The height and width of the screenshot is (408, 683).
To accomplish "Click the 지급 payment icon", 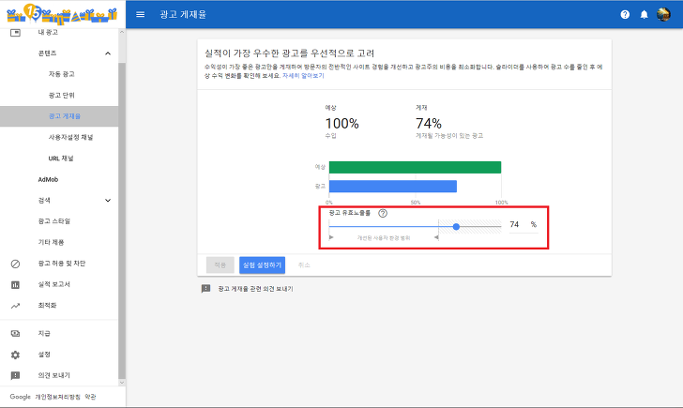I will coord(15,334).
